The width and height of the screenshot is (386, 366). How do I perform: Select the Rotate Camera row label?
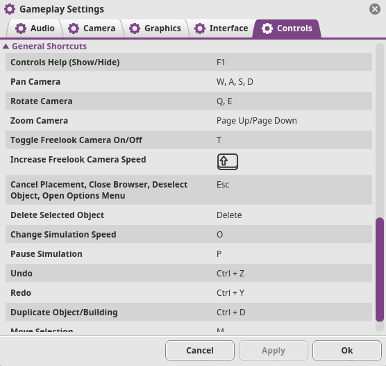(42, 101)
